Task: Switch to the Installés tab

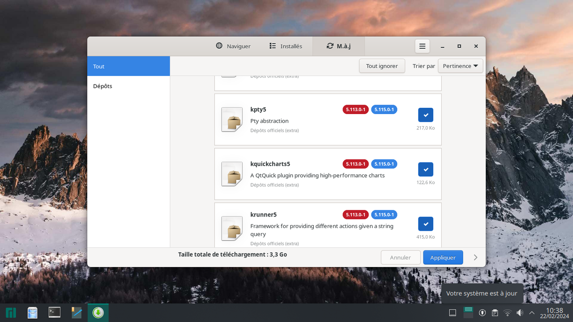Action: [x=286, y=46]
